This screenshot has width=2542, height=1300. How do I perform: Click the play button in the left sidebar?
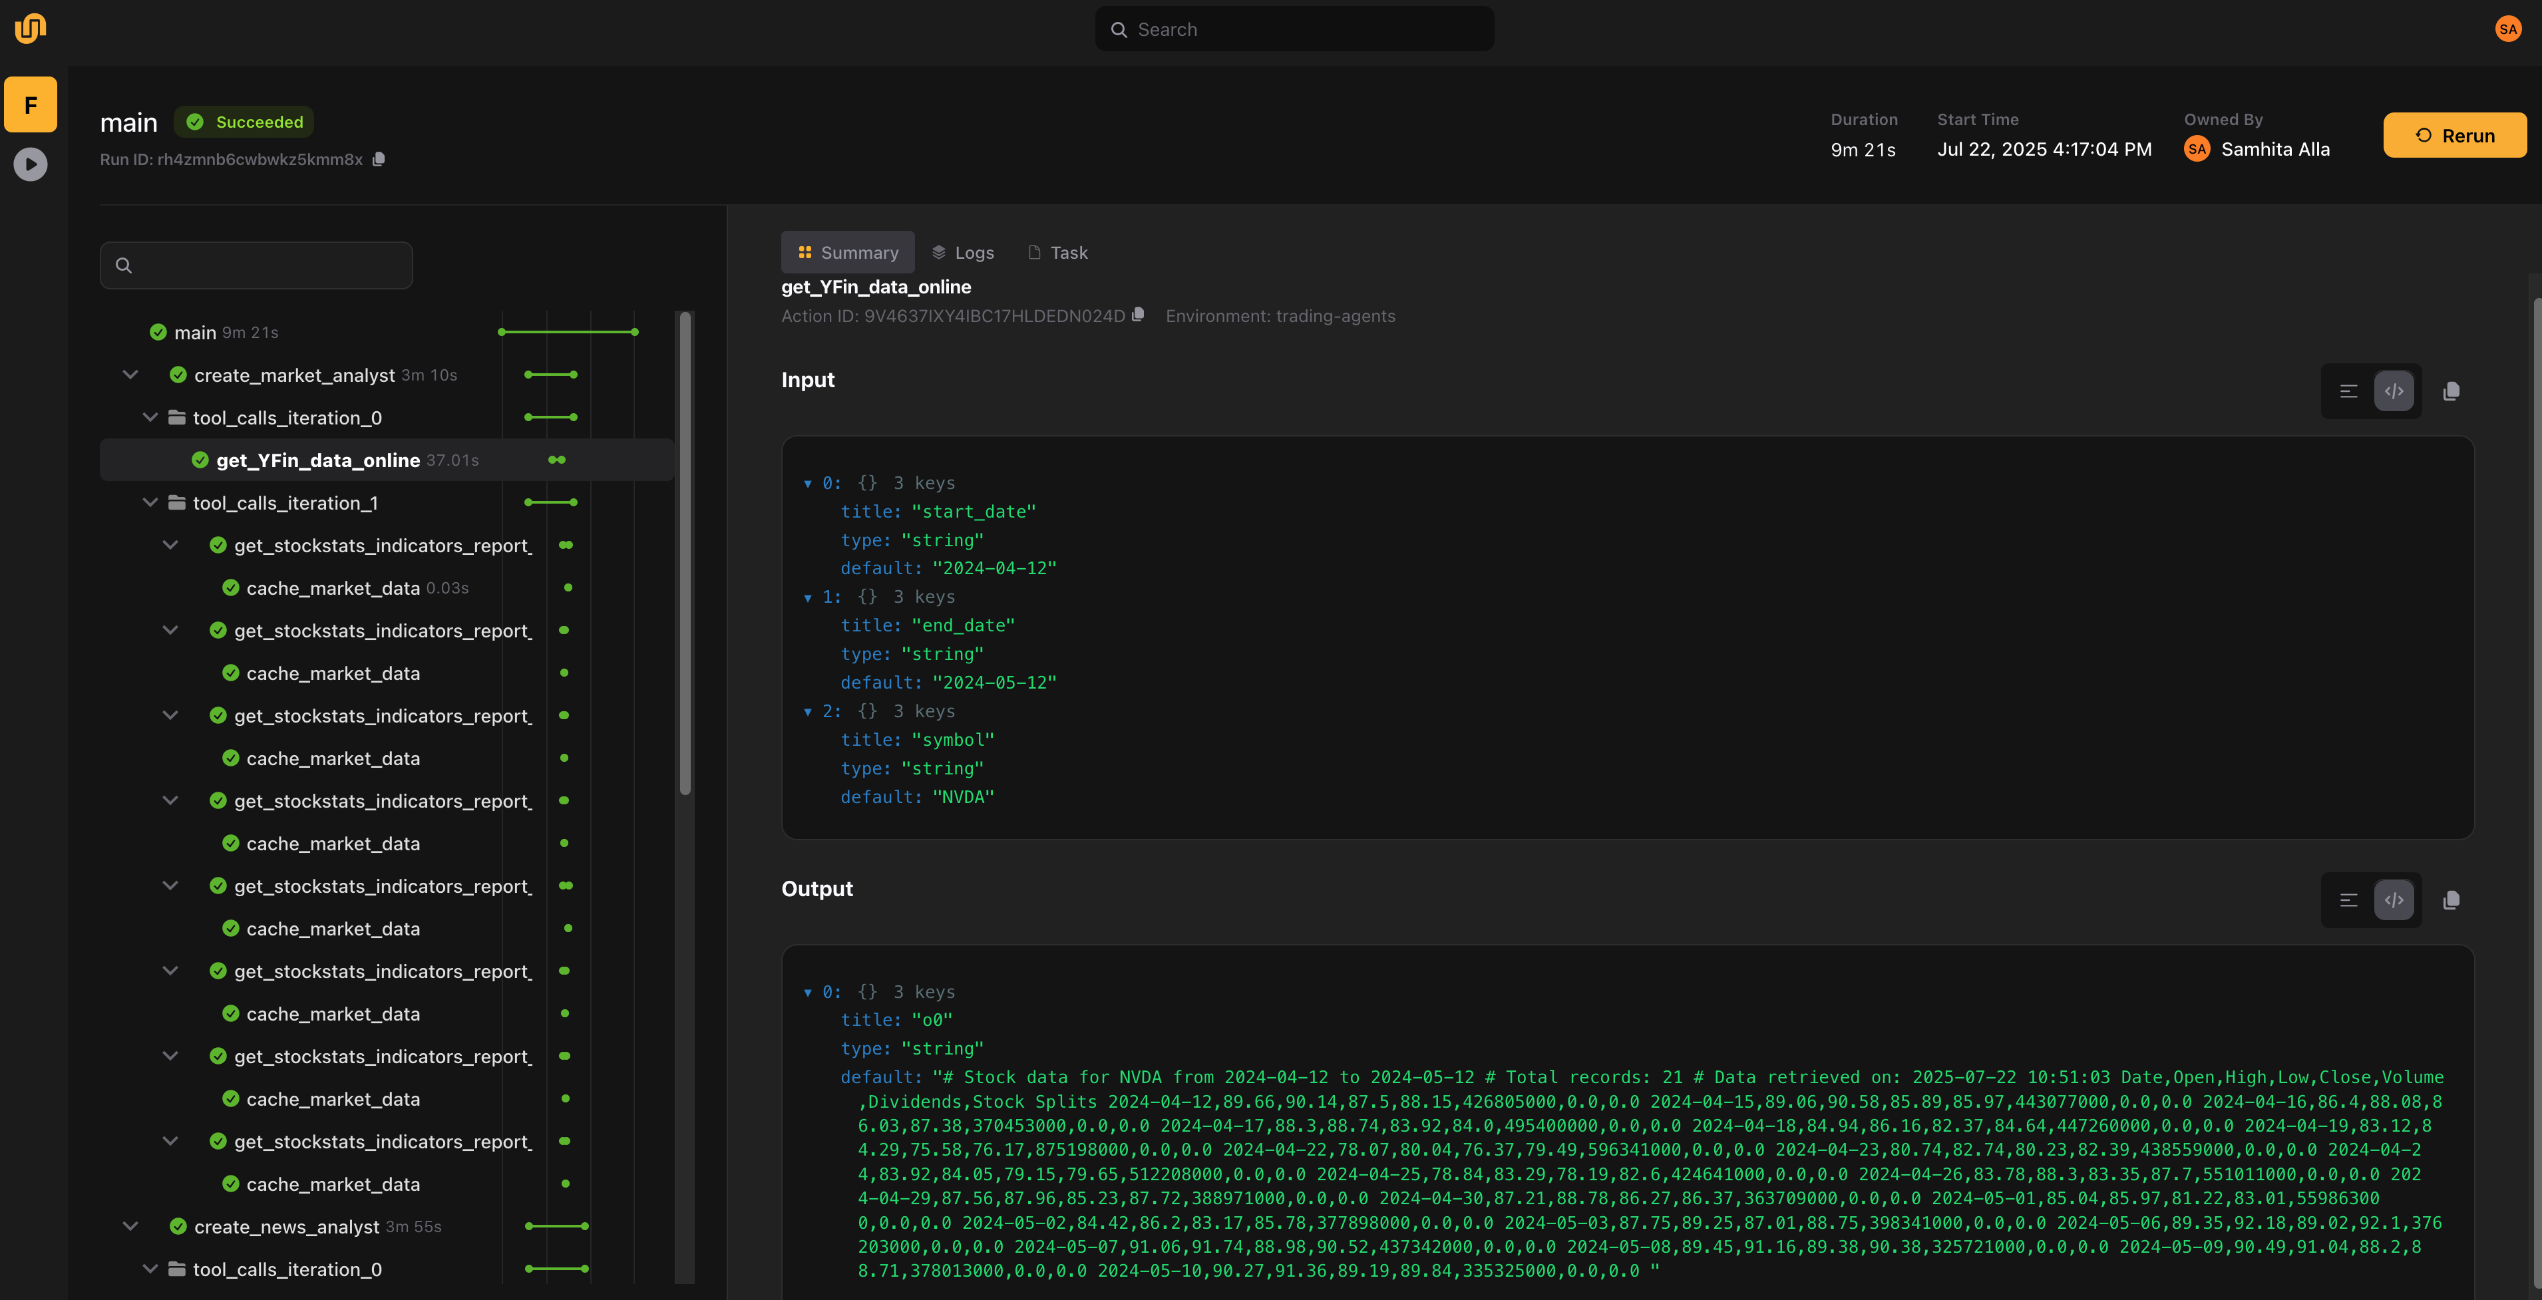pyautogui.click(x=31, y=164)
